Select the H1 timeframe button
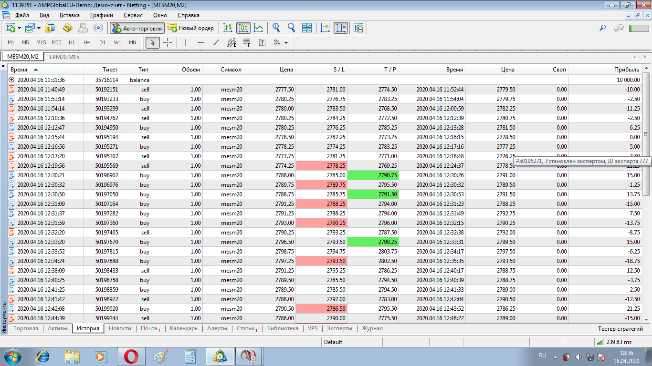Image resolution: width=652 pixels, height=366 pixels. point(72,43)
